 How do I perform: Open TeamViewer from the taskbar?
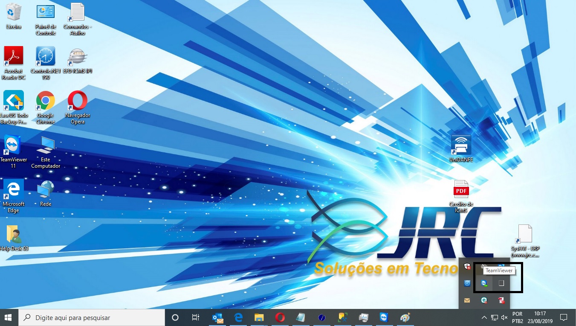coord(384,317)
